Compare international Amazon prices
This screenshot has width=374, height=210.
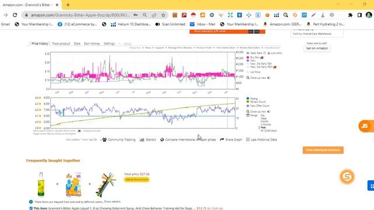coord(188,140)
